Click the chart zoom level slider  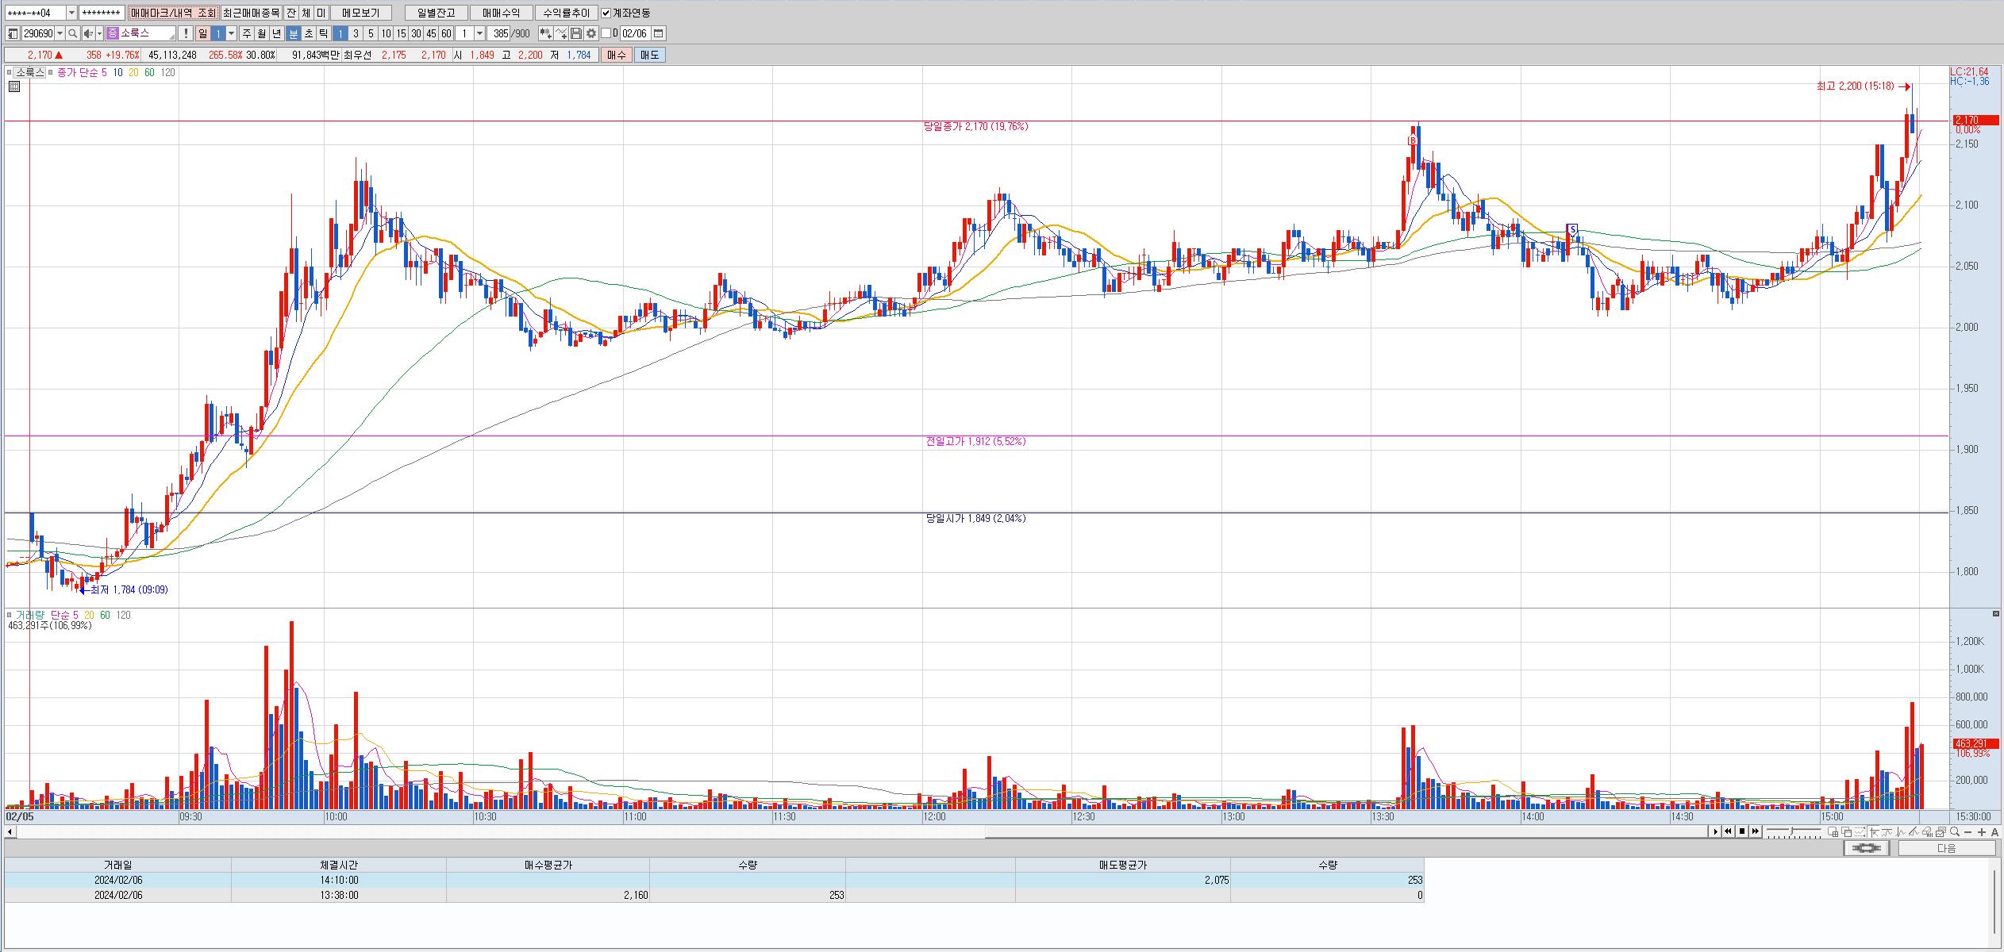coord(1793,831)
